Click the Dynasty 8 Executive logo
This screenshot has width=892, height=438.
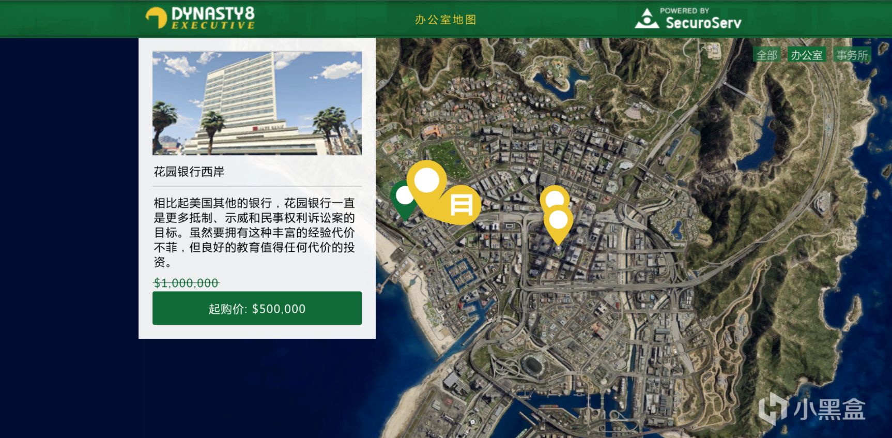[x=201, y=18]
